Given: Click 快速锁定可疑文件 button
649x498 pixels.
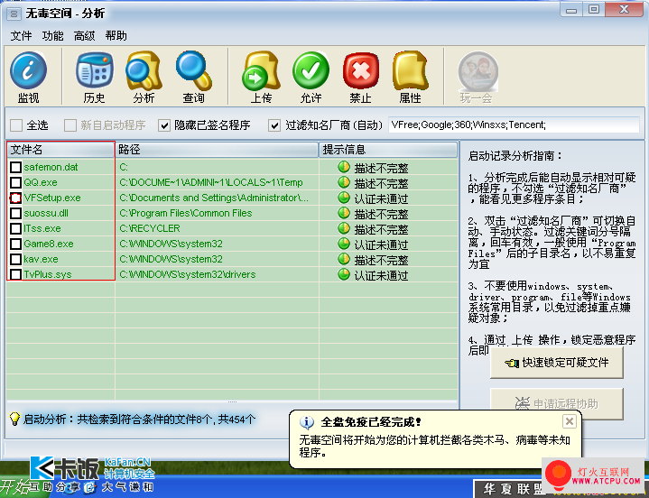Looking at the screenshot, I should (x=556, y=363).
